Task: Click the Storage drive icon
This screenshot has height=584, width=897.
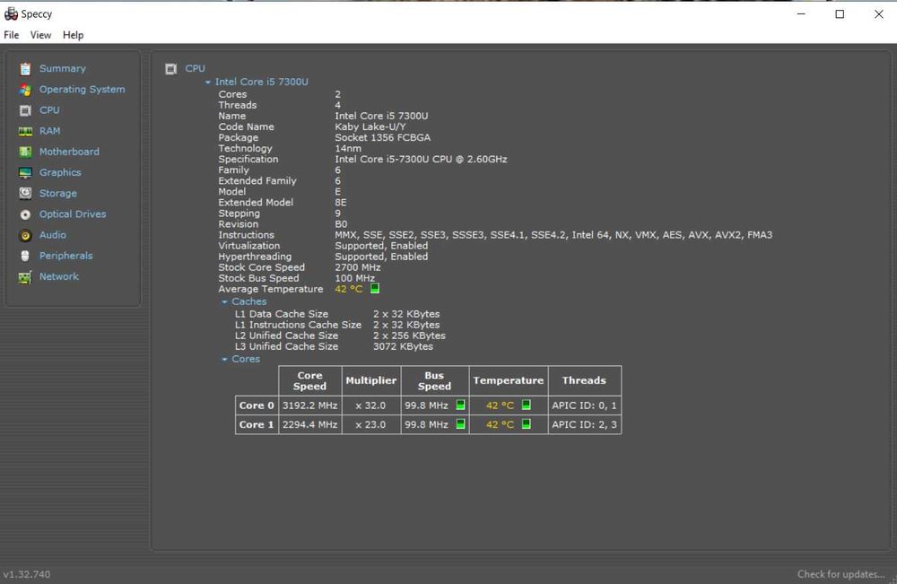Action: 25,193
